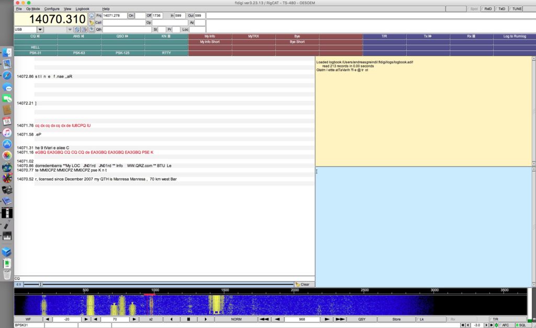Click the waterfall left-arrow beside the pause button
The width and height of the screenshot is (536, 328).
pos(171,320)
